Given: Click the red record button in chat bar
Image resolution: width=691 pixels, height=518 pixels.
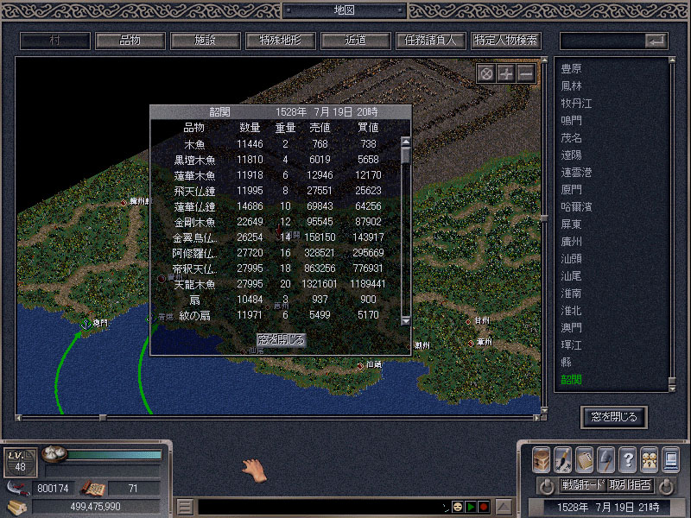Looking at the screenshot, I should (x=484, y=506).
